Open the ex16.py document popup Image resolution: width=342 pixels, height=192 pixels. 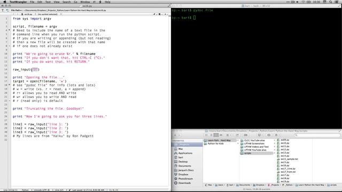tap(28, 14)
